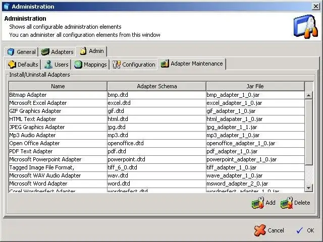This screenshot has width=323, height=242.
Task: Select the Open Office Adapter row
Action: tap(156, 143)
